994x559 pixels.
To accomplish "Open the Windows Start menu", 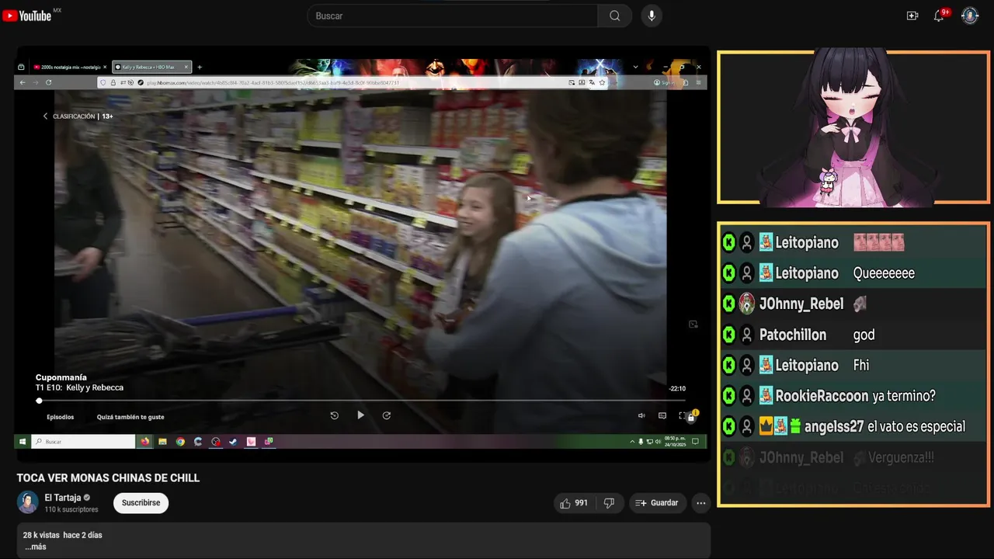I will (21, 441).
